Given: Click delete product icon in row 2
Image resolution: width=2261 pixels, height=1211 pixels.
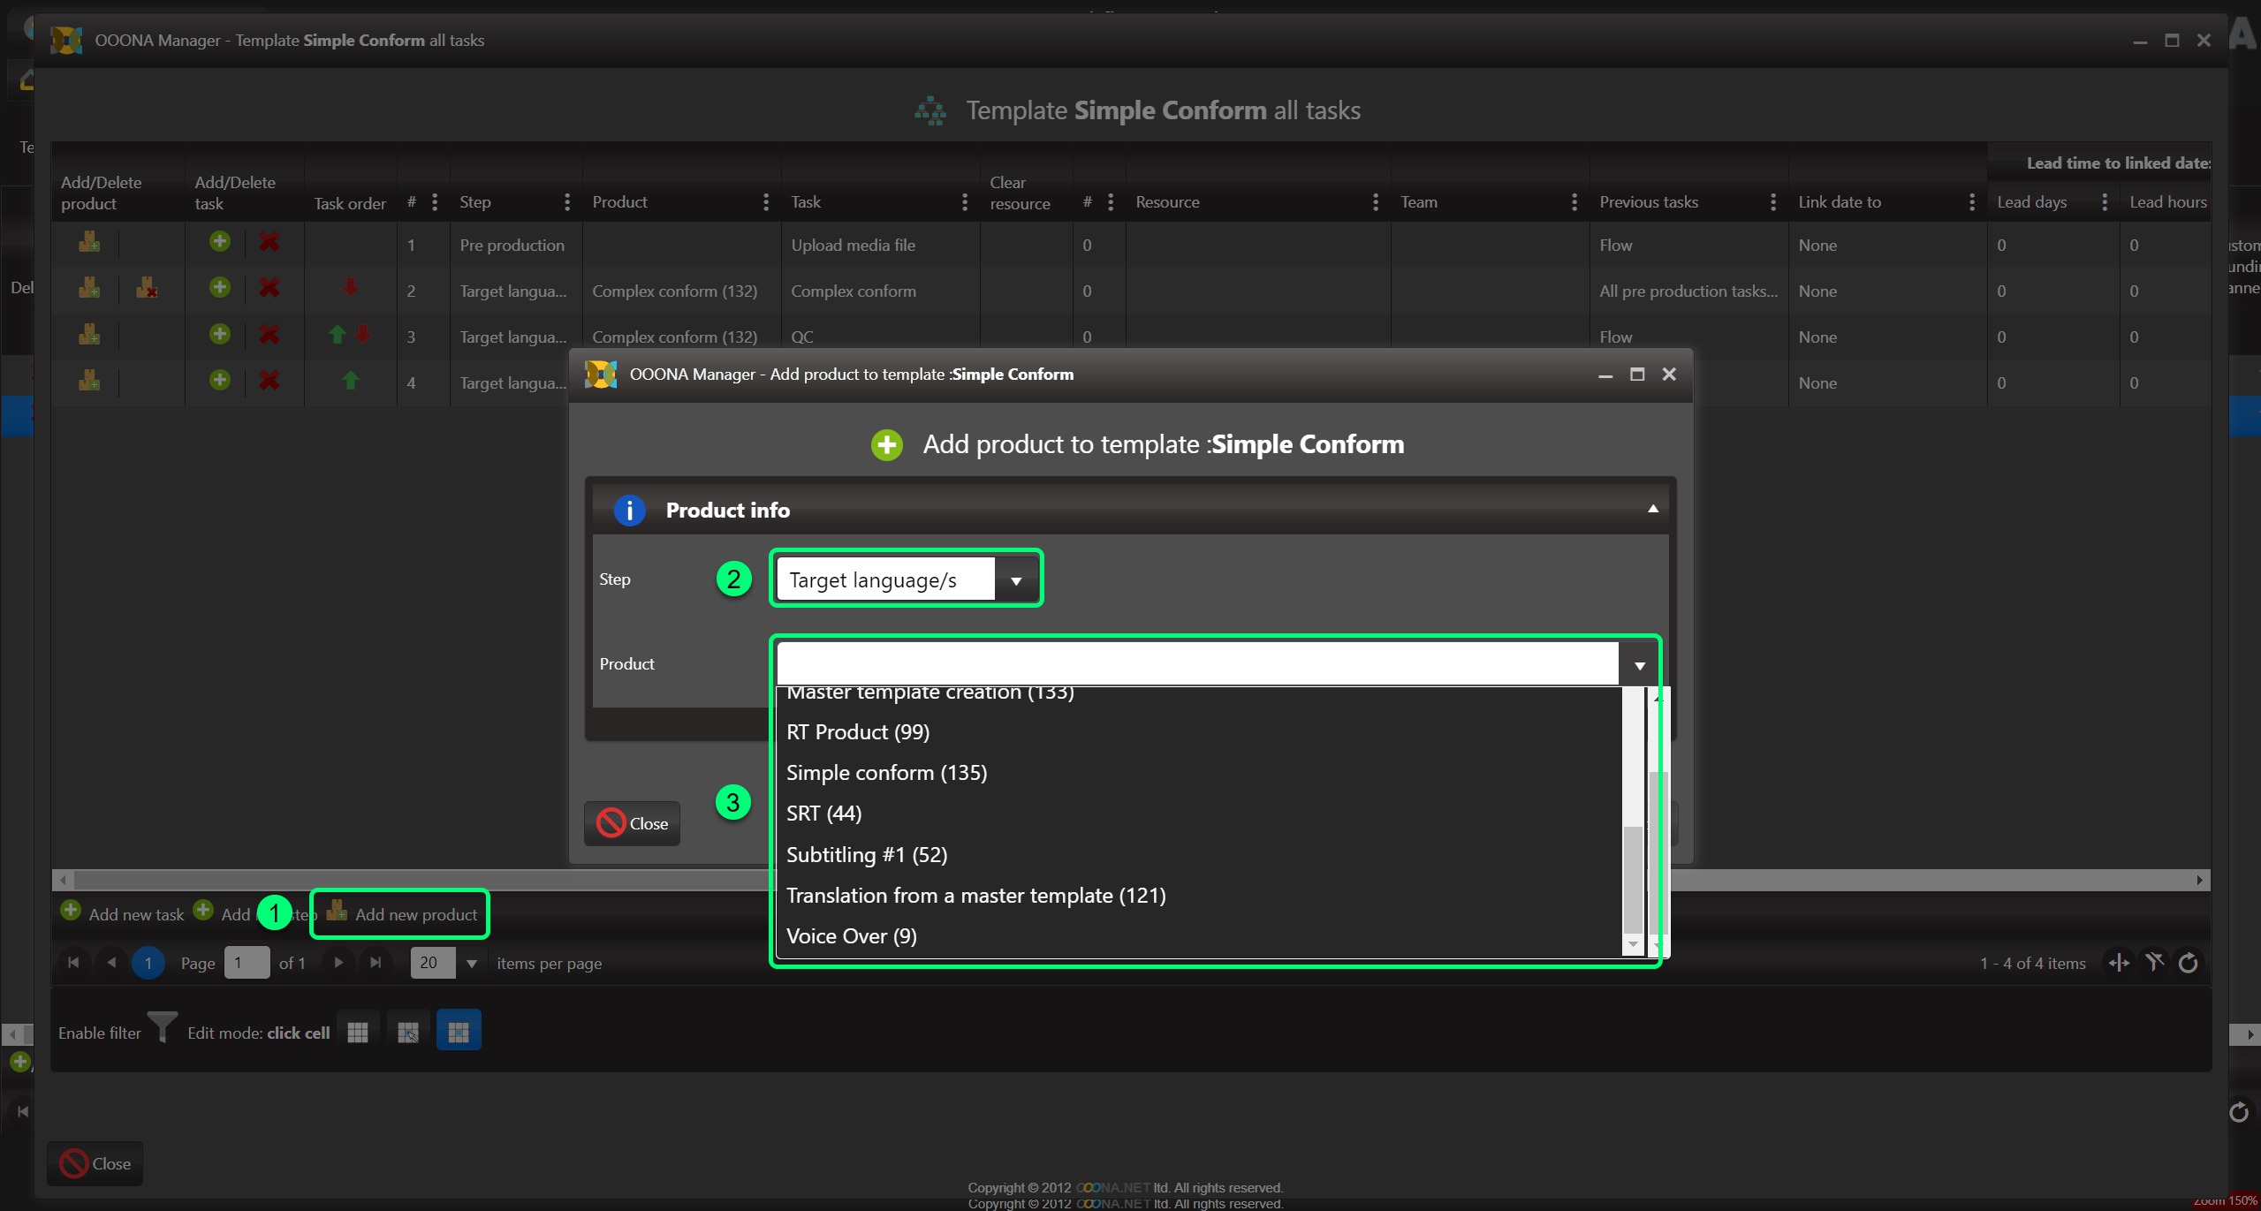Looking at the screenshot, I should [147, 288].
